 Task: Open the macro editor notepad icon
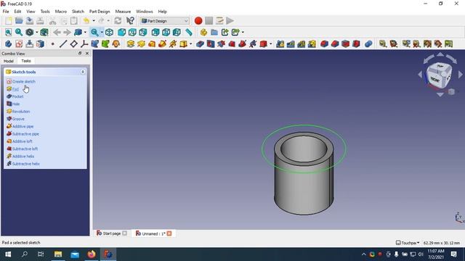pyautogui.click(x=219, y=21)
